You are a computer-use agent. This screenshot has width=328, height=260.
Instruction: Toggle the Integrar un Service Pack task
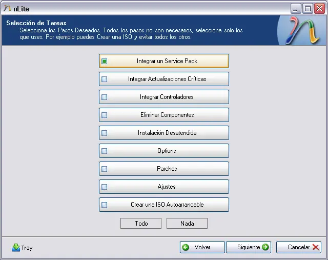[164, 61]
